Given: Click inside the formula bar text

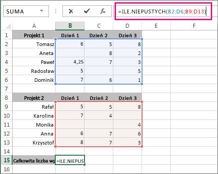Looking at the screenshot, I should (162, 12).
